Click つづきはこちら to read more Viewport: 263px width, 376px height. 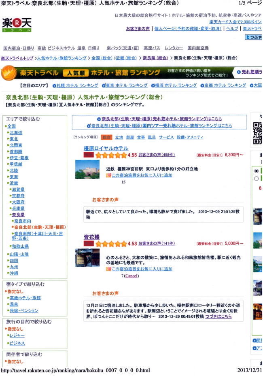[218, 317]
